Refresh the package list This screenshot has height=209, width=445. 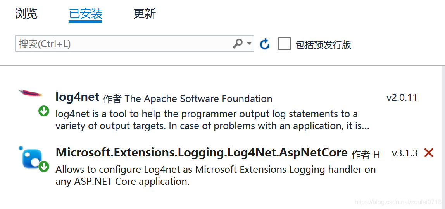pyautogui.click(x=264, y=44)
